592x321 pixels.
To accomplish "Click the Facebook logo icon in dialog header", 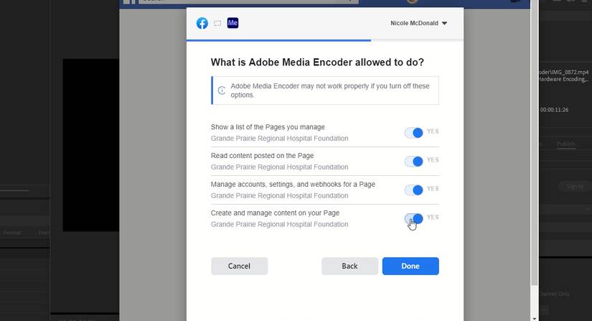I will click(x=202, y=23).
